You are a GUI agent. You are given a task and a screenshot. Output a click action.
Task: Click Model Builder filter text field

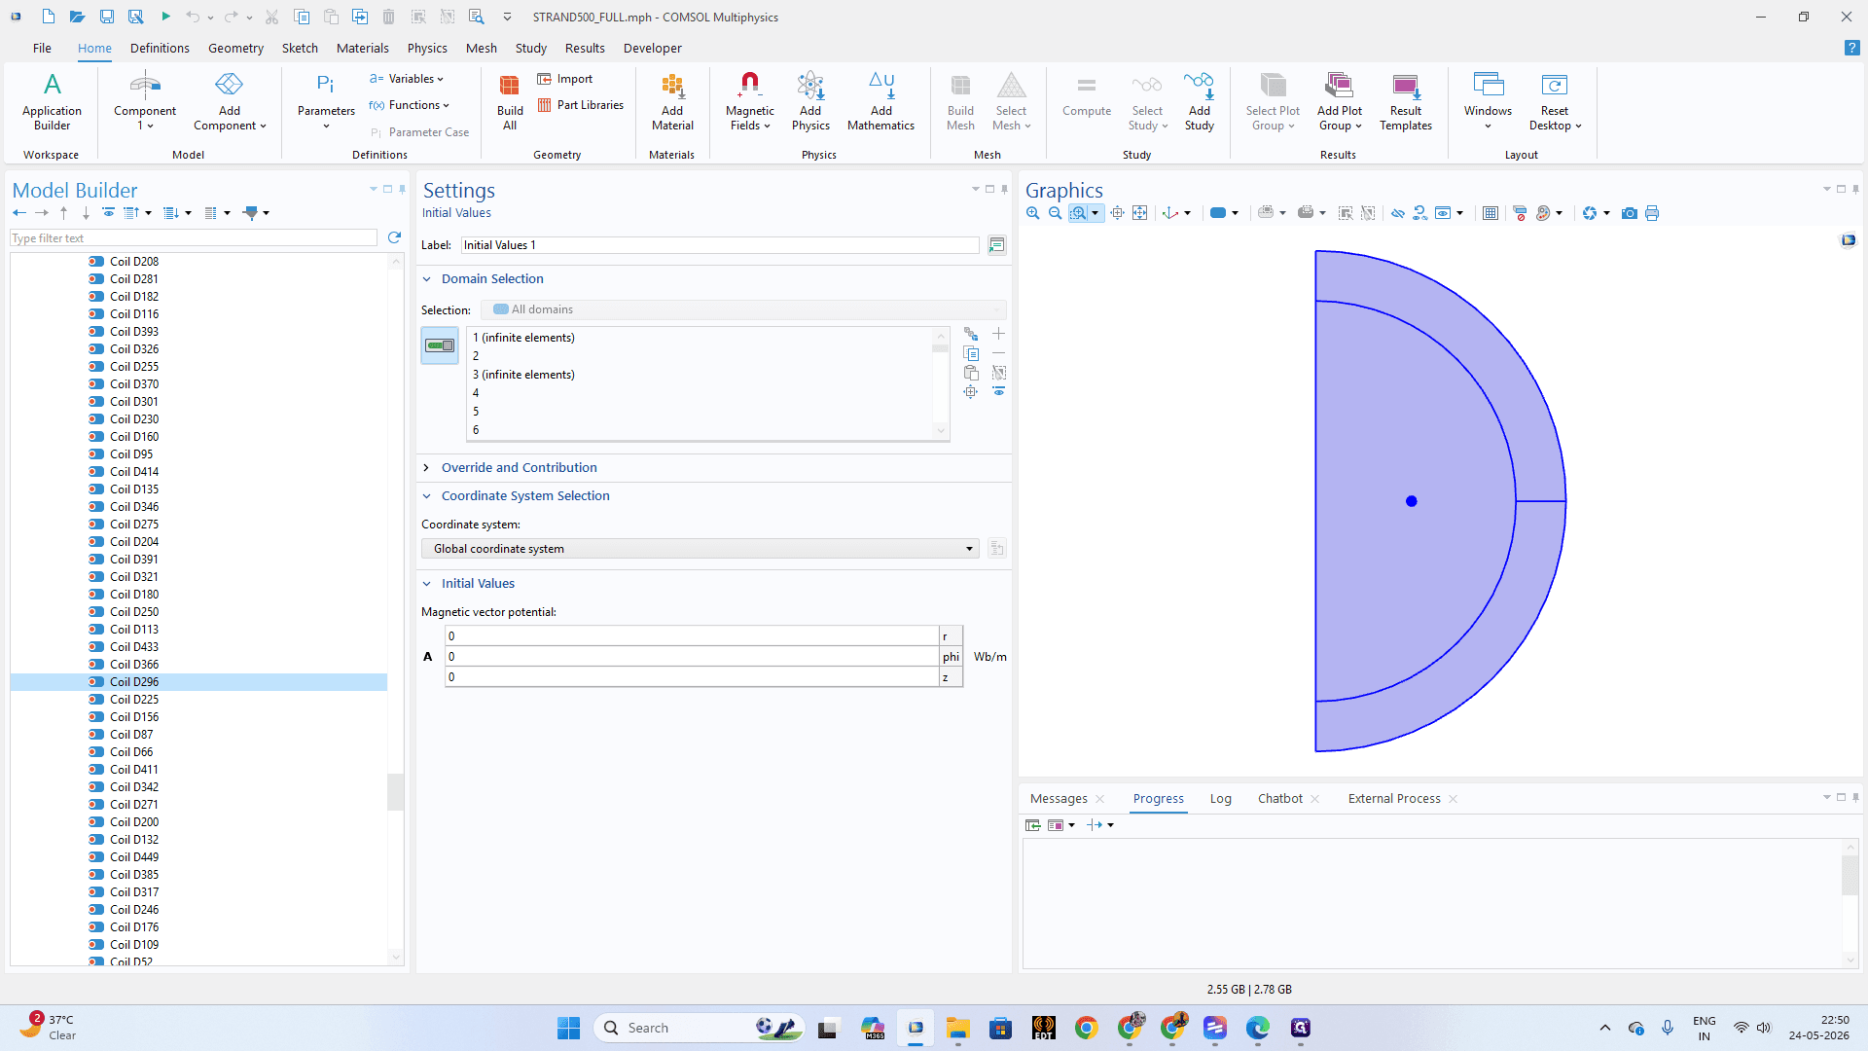[x=194, y=238]
